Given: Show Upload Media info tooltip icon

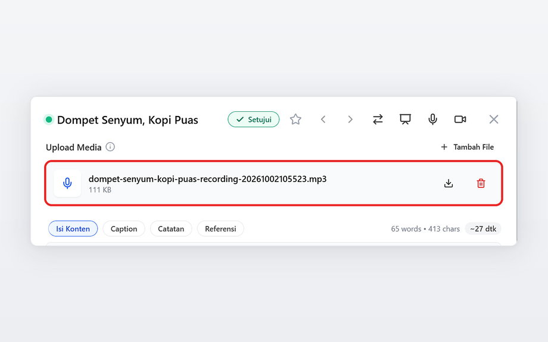Looking at the screenshot, I should [x=110, y=147].
